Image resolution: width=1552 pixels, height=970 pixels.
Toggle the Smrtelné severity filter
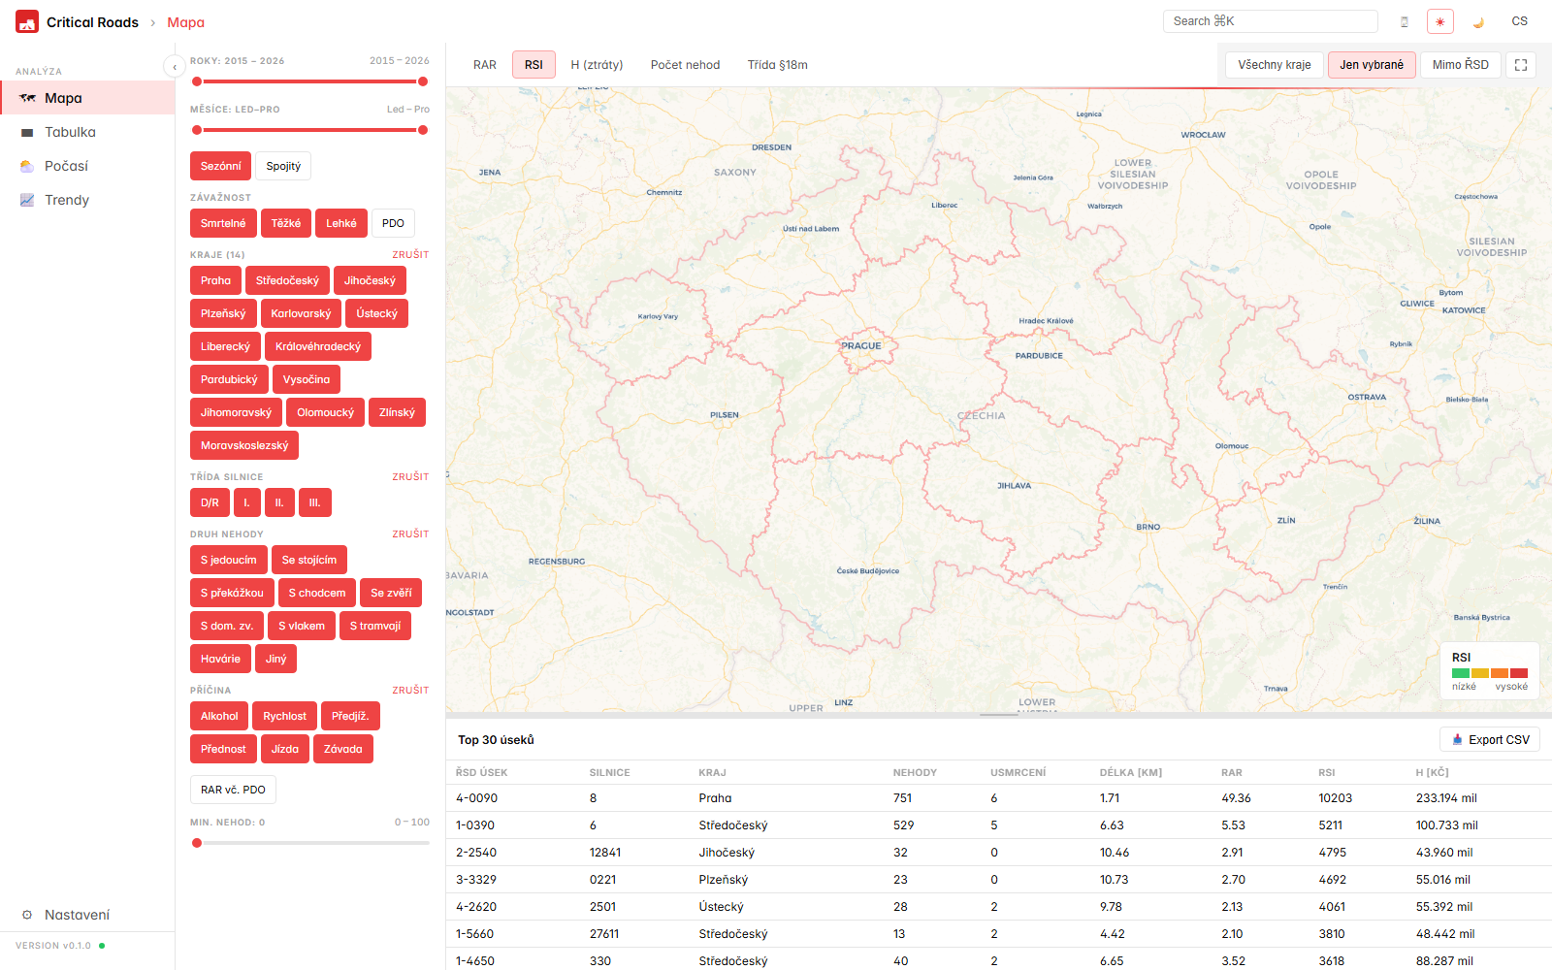223,223
